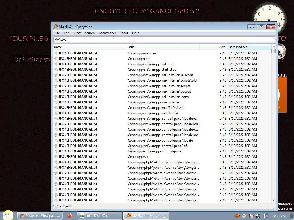
Task: Click file icon of the xampp-nsi-installer\icons row
Action: (56, 97)
